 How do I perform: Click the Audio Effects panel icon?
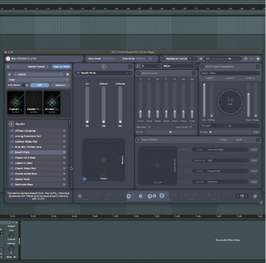tap(138, 140)
